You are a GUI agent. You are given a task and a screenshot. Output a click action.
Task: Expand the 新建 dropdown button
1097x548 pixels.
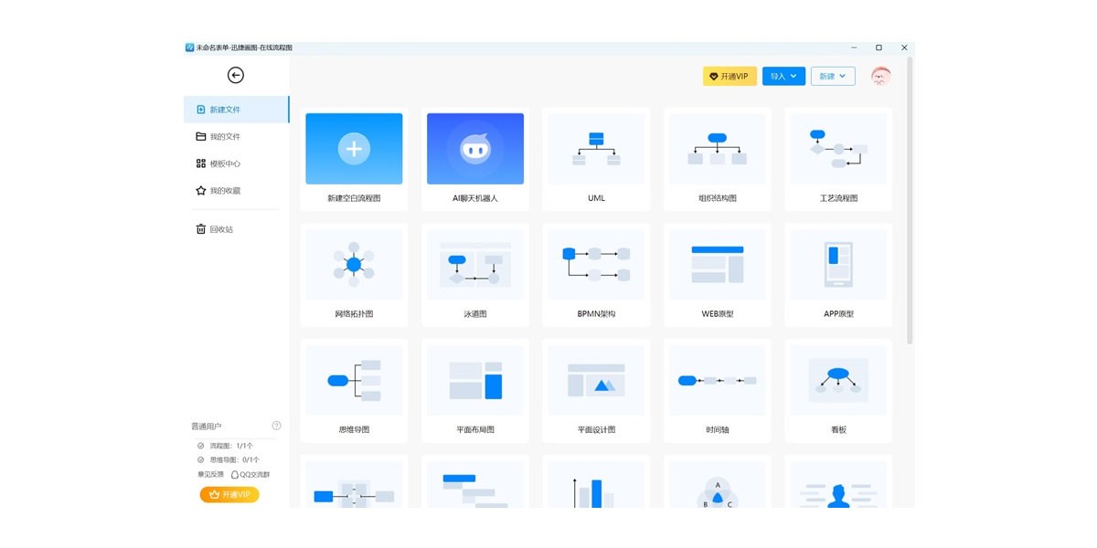pos(833,77)
